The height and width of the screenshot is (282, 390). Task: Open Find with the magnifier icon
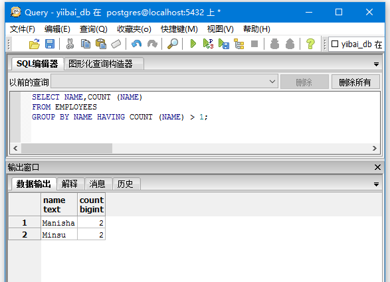[173, 44]
